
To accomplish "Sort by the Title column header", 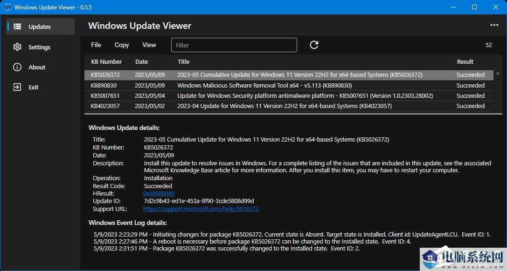I will 183,61.
